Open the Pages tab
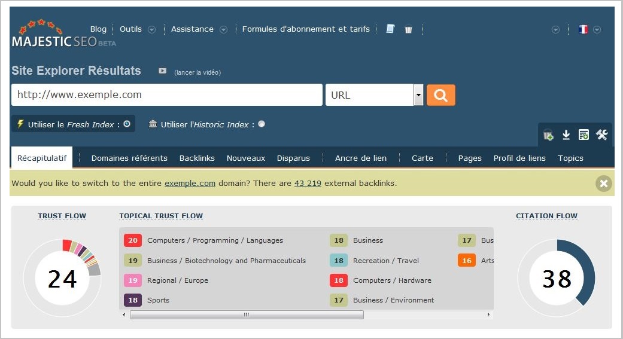 pyautogui.click(x=470, y=158)
